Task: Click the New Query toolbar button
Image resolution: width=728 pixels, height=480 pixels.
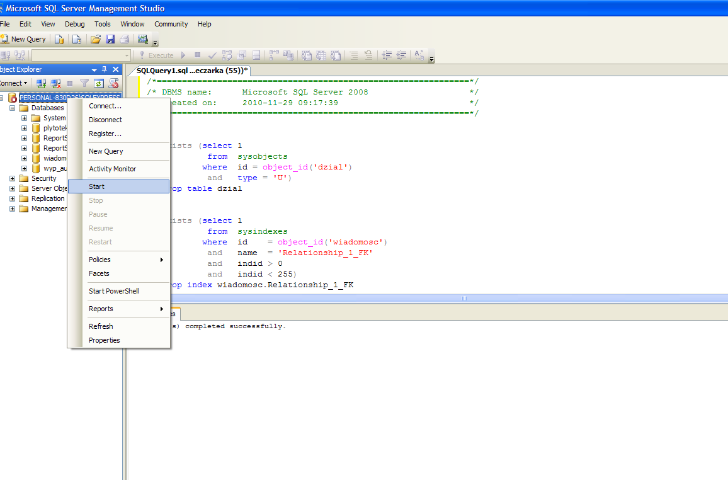Action: pyautogui.click(x=23, y=40)
